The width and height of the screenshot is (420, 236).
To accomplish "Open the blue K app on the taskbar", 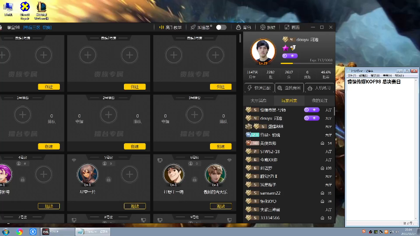I will (33, 231).
